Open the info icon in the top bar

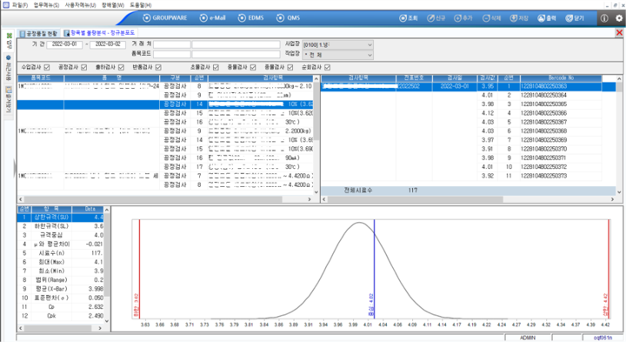pos(604,18)
